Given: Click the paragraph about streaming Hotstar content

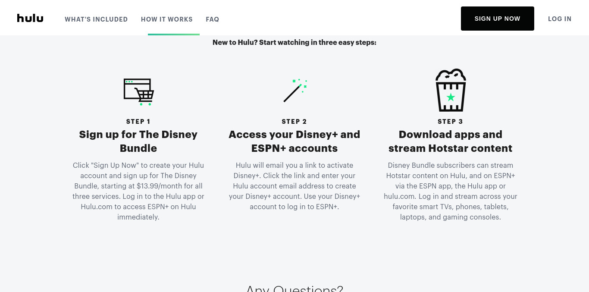Looking at the screenshot, I should click(451, 191).
